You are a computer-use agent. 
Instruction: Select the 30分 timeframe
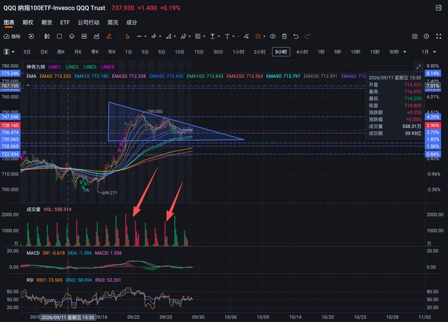[x=218, y=51]
